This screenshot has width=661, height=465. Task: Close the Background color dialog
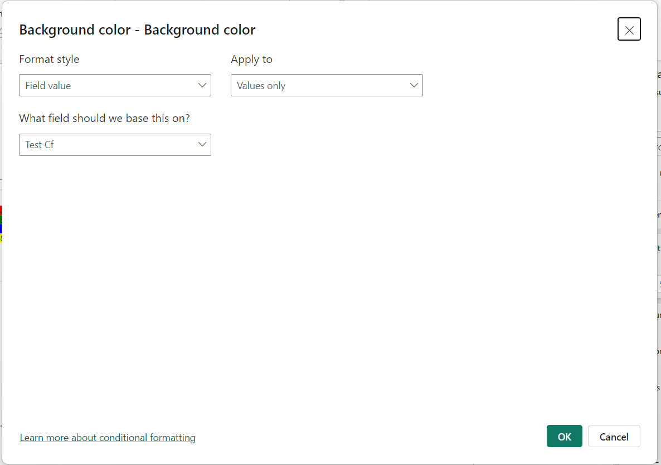pyautogui.click(x=629, y=30)
